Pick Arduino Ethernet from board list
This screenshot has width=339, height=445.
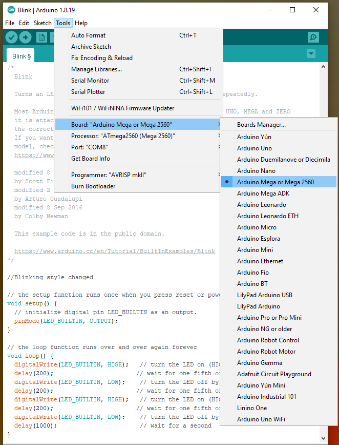tap(279, 261)
